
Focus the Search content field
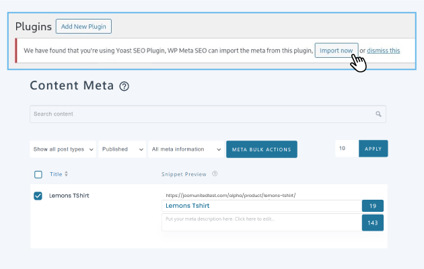202,114
